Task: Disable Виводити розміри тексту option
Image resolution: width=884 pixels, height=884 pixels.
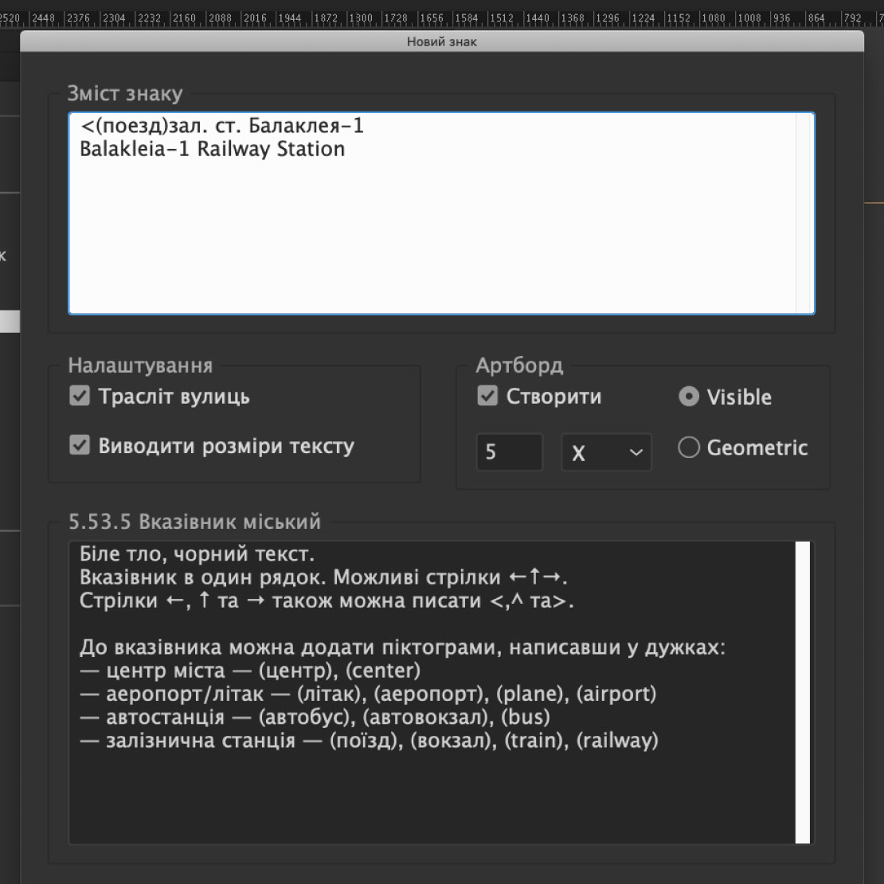Action: click(x=80, y=446)
